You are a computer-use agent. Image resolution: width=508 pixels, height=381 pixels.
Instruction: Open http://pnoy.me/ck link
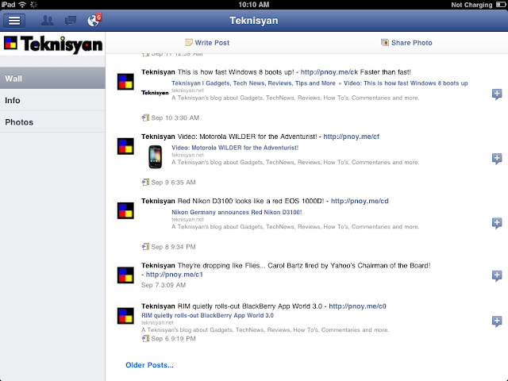point(329,72)
